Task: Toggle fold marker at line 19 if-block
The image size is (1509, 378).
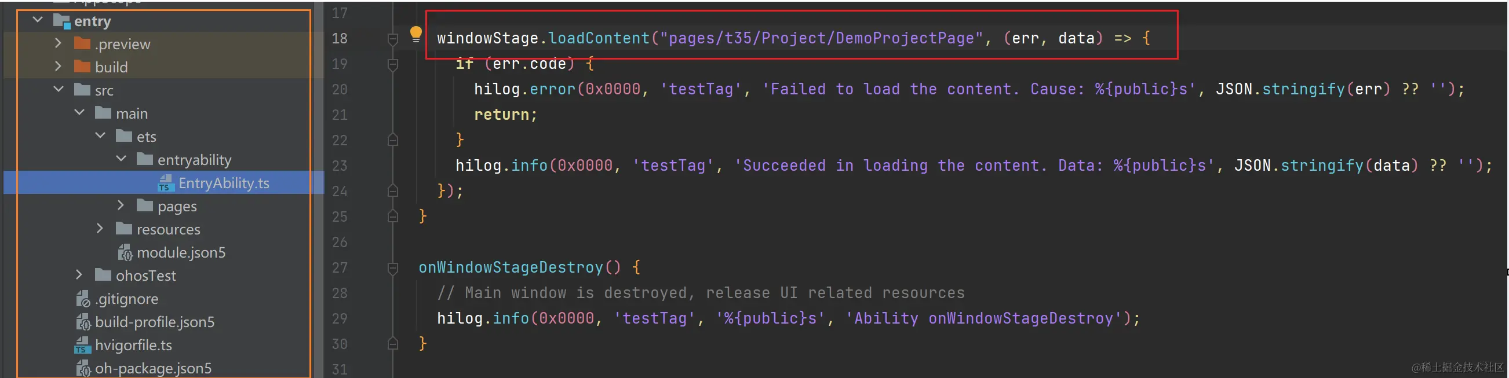Action: tap(393, 64)
